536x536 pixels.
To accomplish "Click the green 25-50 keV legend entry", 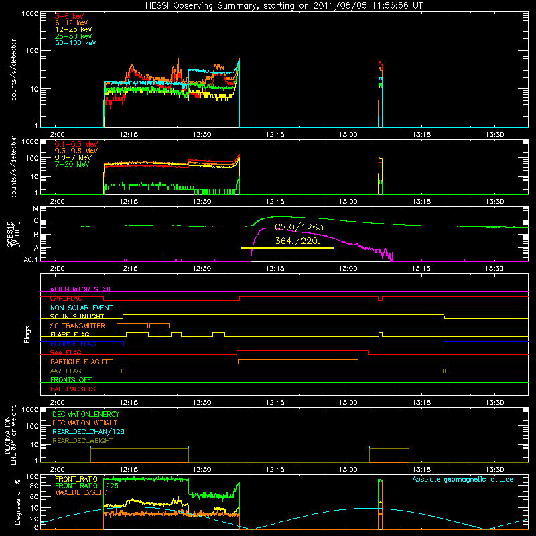I will tap(74, 36).
